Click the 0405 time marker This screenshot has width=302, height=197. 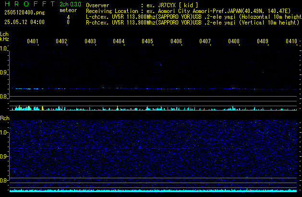point(147,41)
